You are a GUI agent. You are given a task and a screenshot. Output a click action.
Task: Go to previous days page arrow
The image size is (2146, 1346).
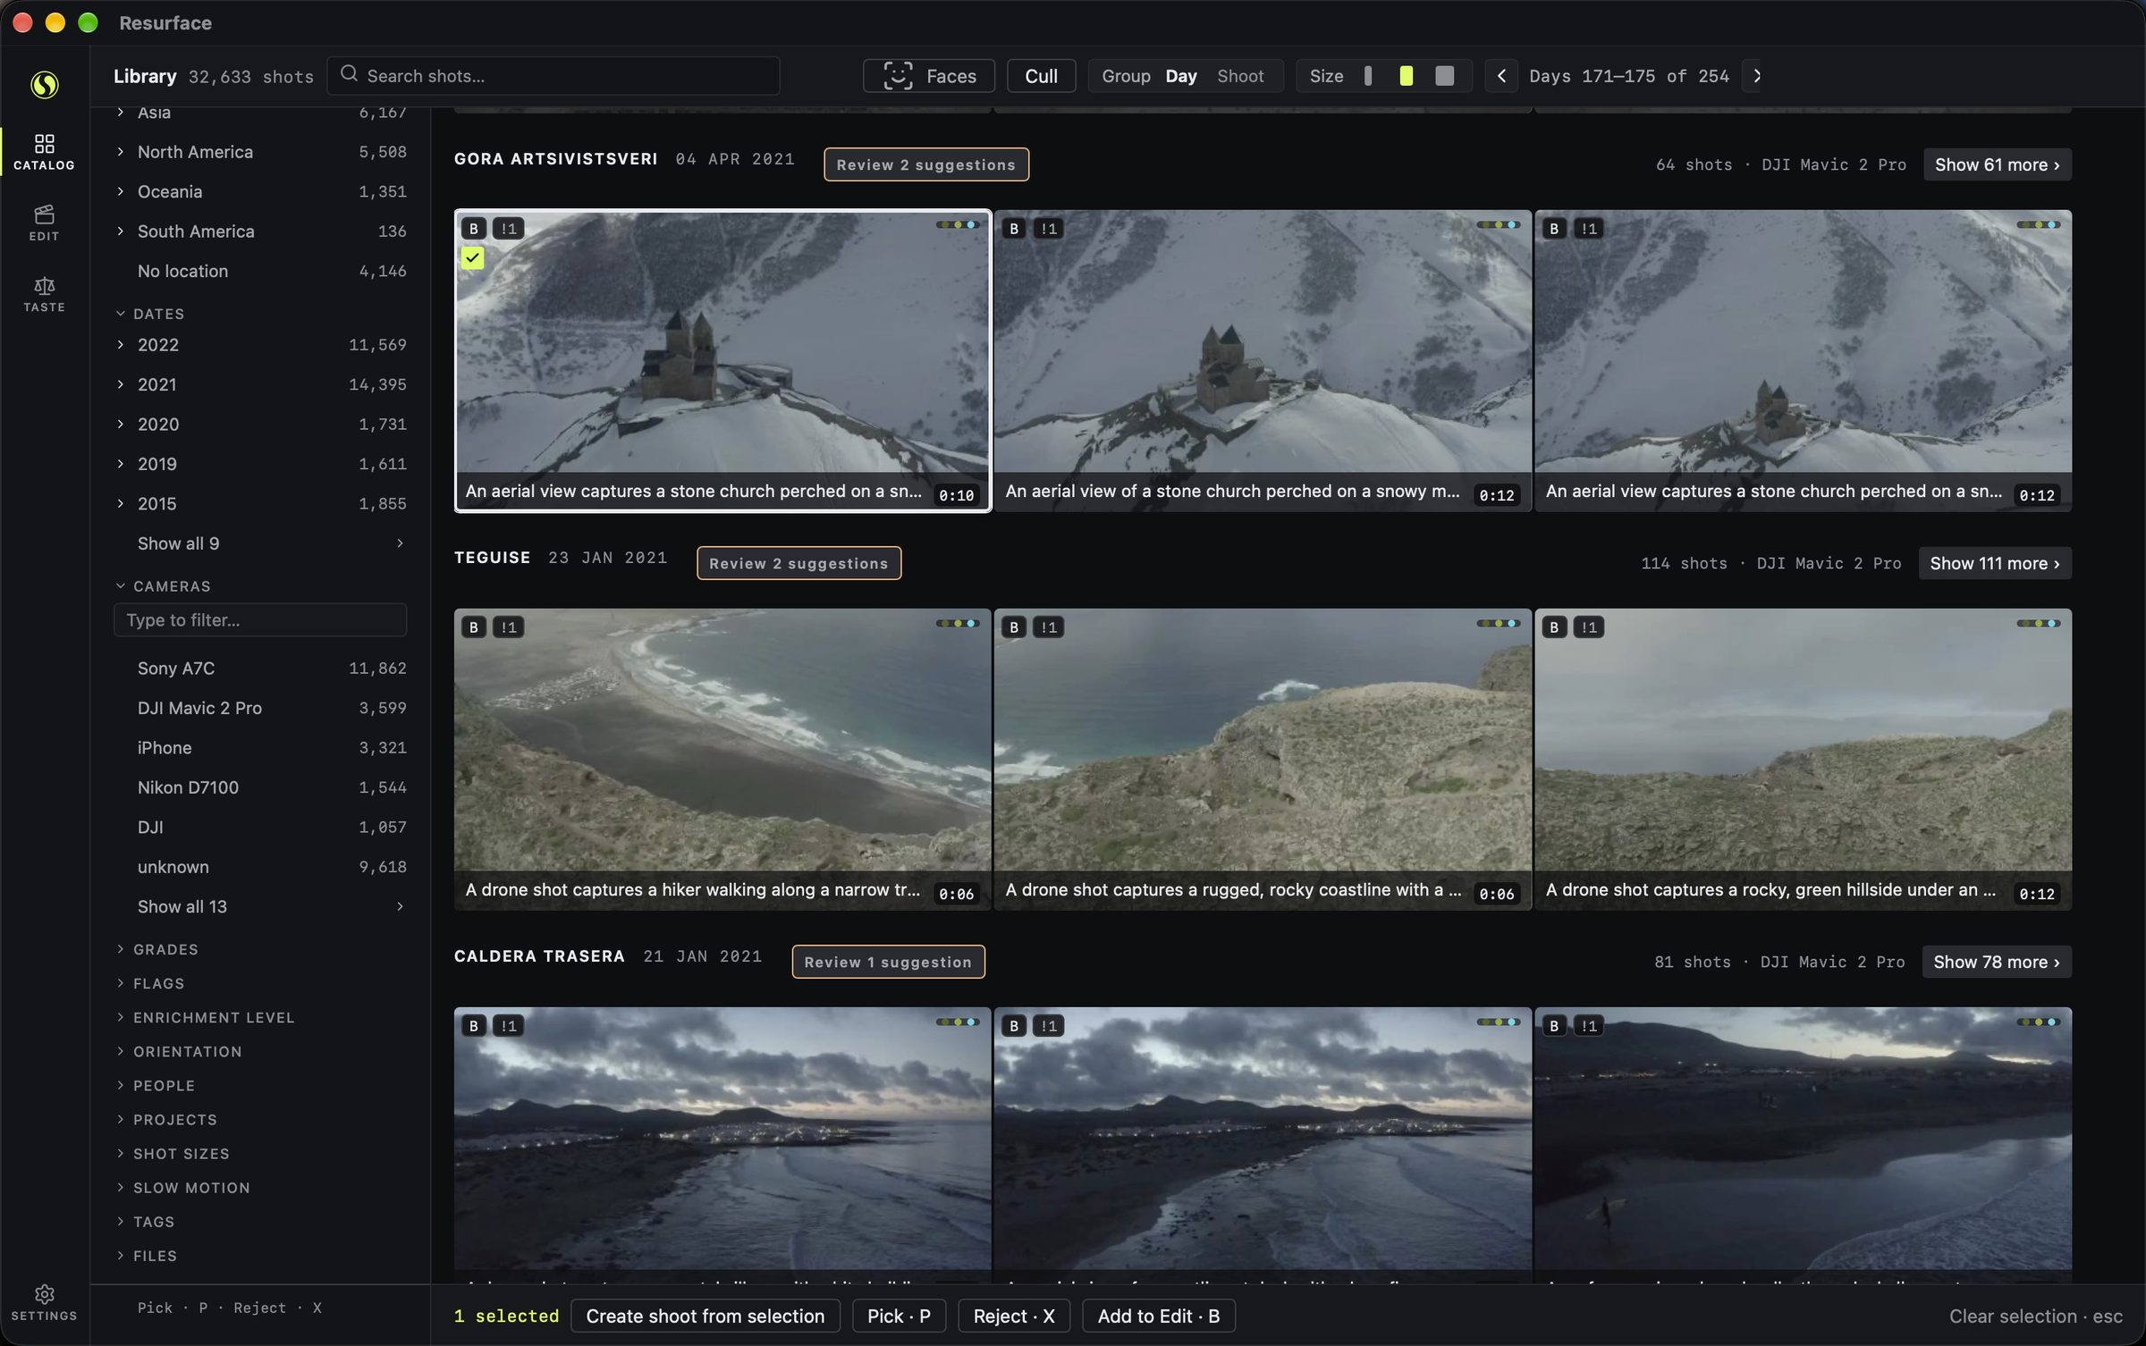(1501, 76)
